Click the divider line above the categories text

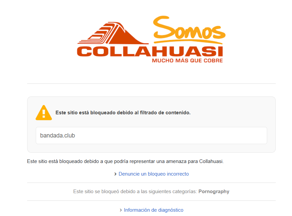coord(151,183)
